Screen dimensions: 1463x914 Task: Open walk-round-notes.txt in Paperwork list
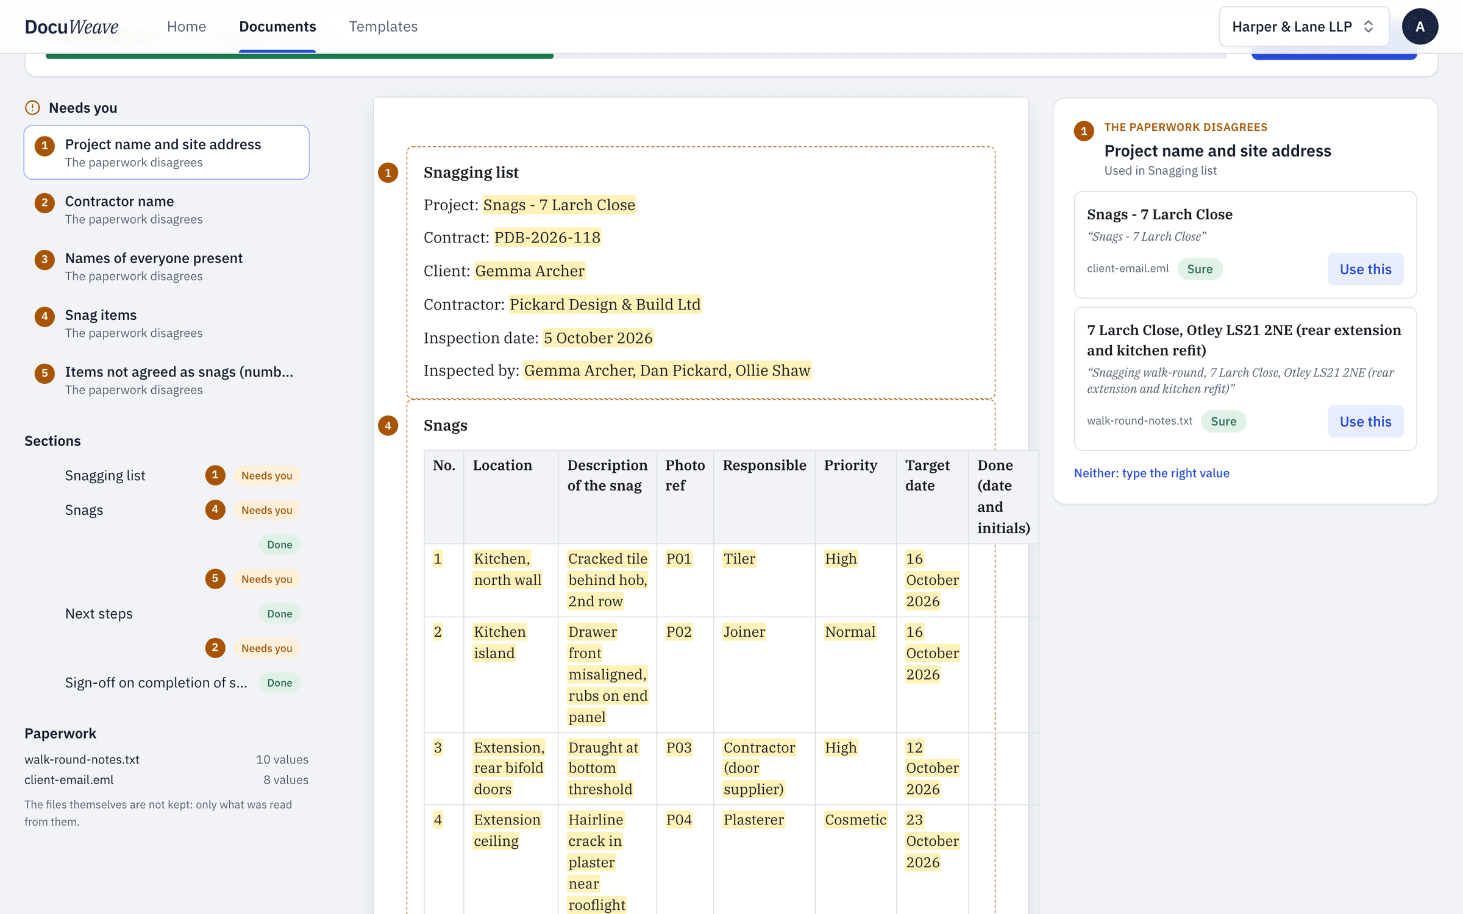(x=82, y=759)
